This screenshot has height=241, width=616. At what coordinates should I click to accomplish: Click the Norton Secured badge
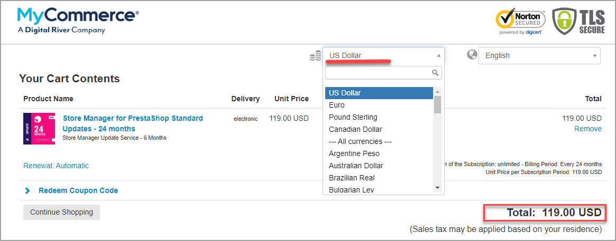coord(520,22)
